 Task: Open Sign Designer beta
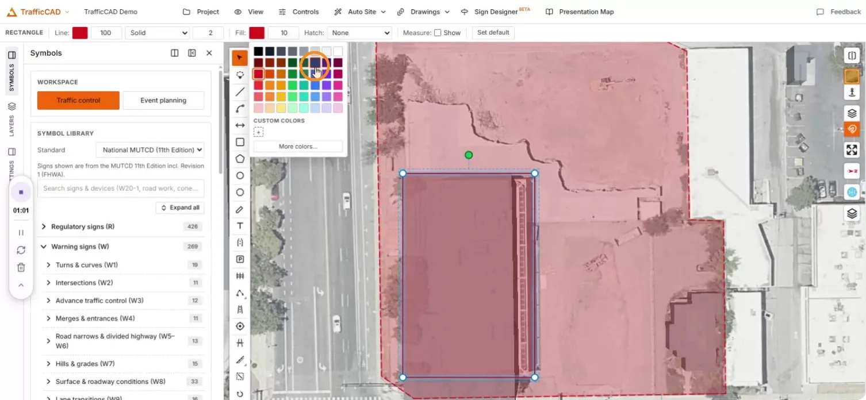click(496, 11)
